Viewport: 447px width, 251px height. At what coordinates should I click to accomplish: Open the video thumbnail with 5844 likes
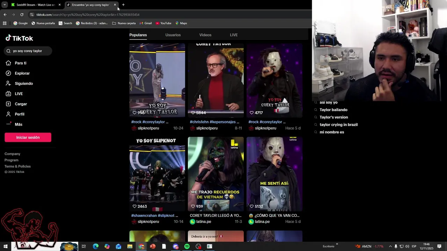pyautogui.click(x=216, y=80)
